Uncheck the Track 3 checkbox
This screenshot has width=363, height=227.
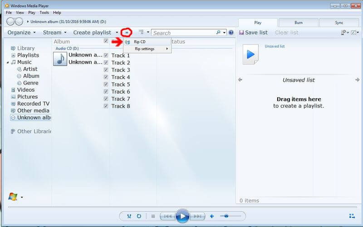pyautogui.click(x=106, y=70)
